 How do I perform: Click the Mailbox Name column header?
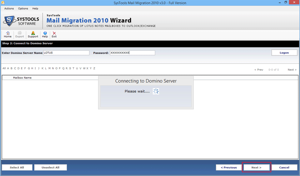pos(22,78)
